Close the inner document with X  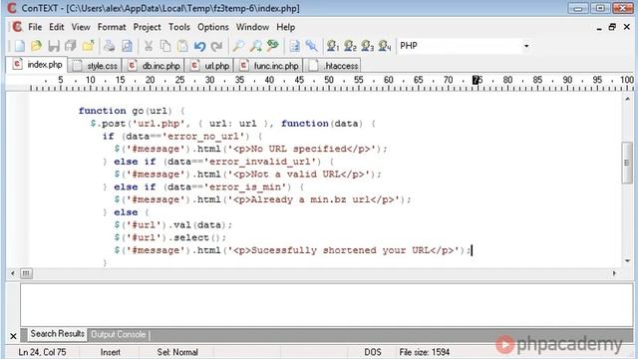click(x=627, y=27)
